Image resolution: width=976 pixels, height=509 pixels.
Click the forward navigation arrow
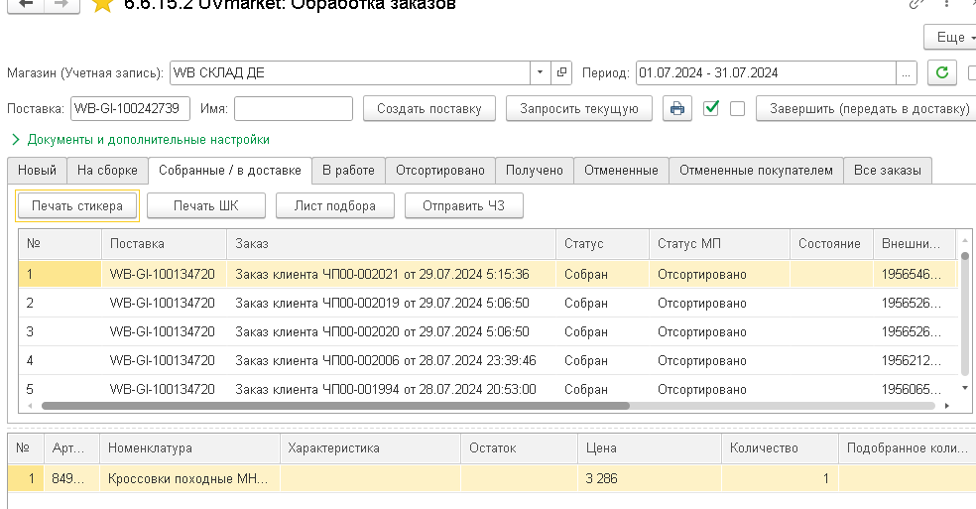[61, 5]
